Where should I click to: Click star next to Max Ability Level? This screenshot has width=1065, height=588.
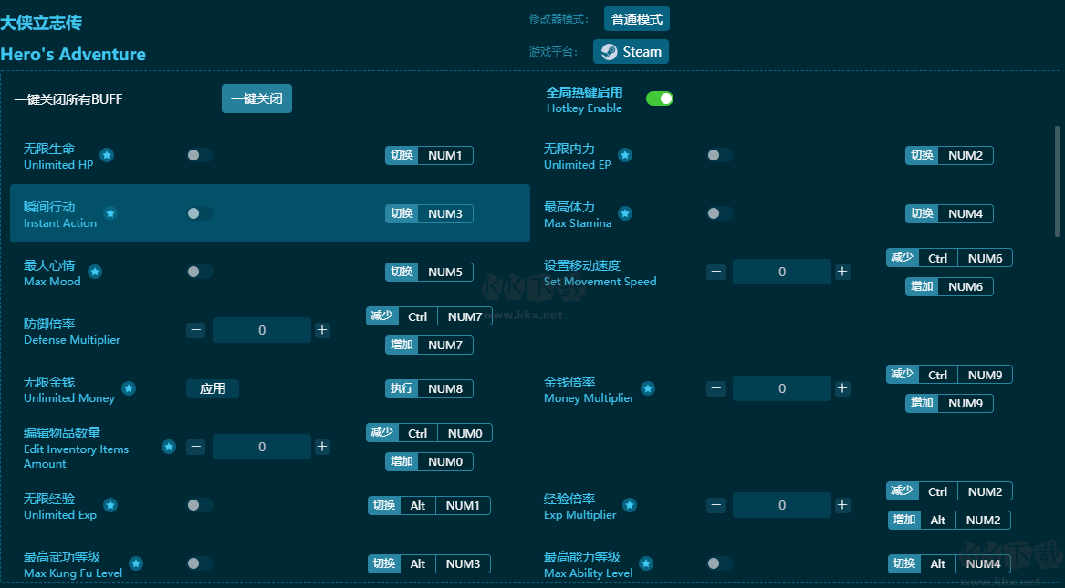[x=646, y=563]
